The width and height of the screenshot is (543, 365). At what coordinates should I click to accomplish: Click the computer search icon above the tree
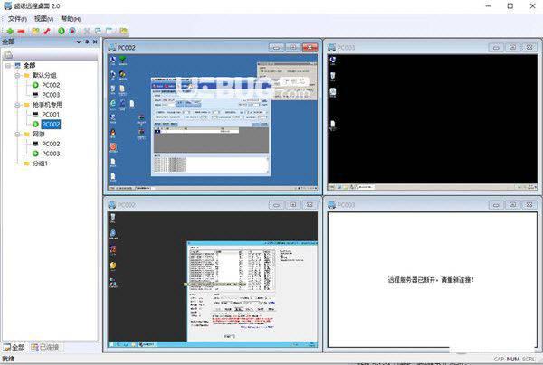[8, 54]
